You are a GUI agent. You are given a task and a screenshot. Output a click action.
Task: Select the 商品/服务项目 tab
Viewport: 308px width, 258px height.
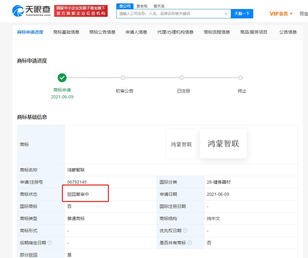254,32
